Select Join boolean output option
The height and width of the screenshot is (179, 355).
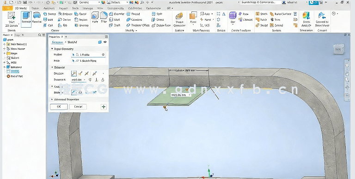(x=74, y=92)
